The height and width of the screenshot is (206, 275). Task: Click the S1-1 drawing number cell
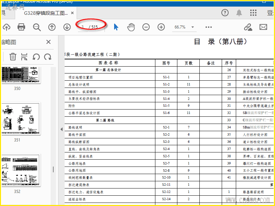point(166,77)
